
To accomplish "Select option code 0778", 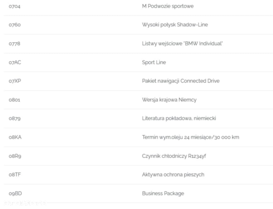I will coord(14,44).
